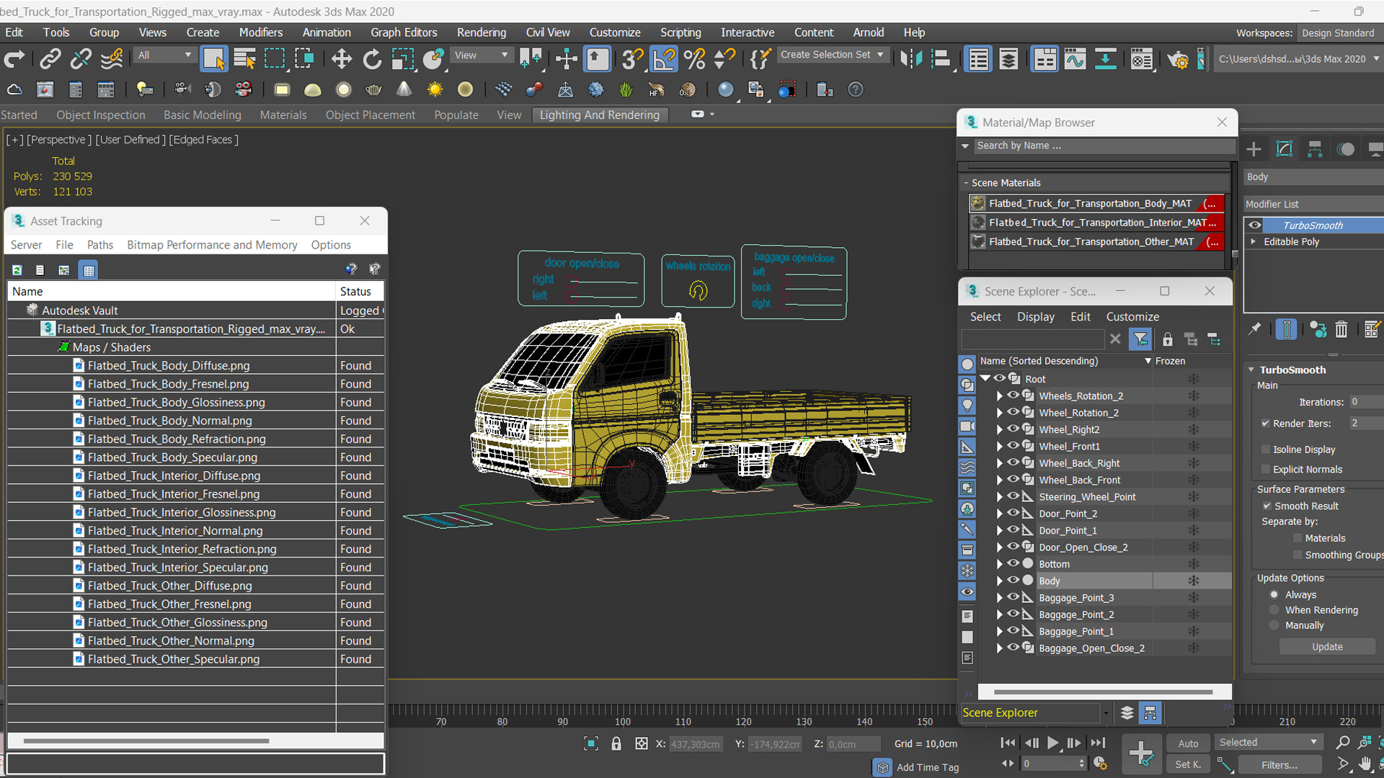Click the Select by Name icon
This screenshot has width=1384, height=778.
(x=244, y=59)
